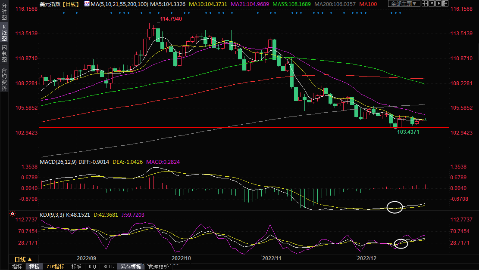Open the 全部主题 dropdown

404,4
